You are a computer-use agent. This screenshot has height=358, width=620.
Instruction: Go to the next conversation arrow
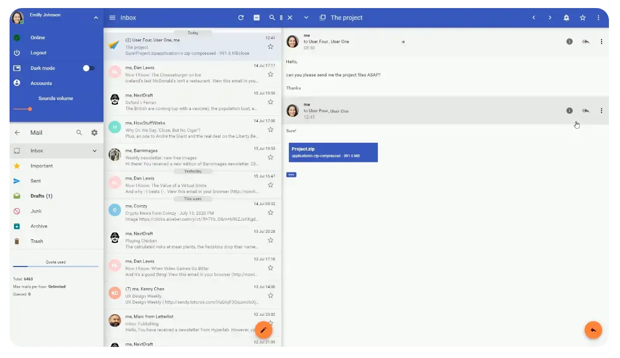[550, 18]
